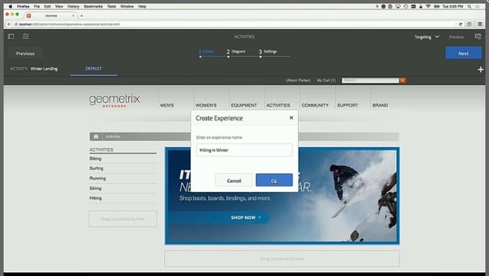Switch to Preview mode
The height and width of the screenshot is (276, 489).
coord(456,37)
